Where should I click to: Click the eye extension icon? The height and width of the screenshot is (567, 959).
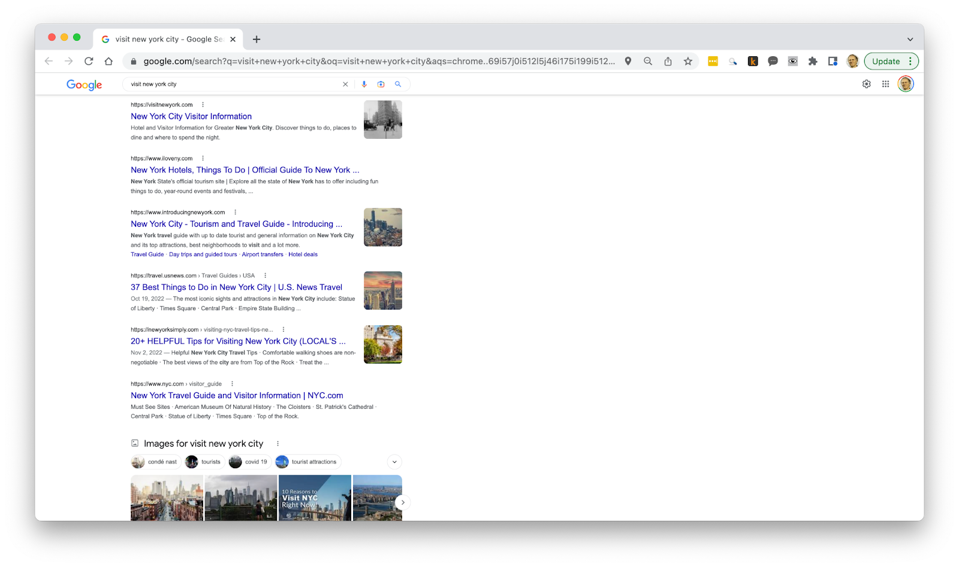[x=793, y=61]
